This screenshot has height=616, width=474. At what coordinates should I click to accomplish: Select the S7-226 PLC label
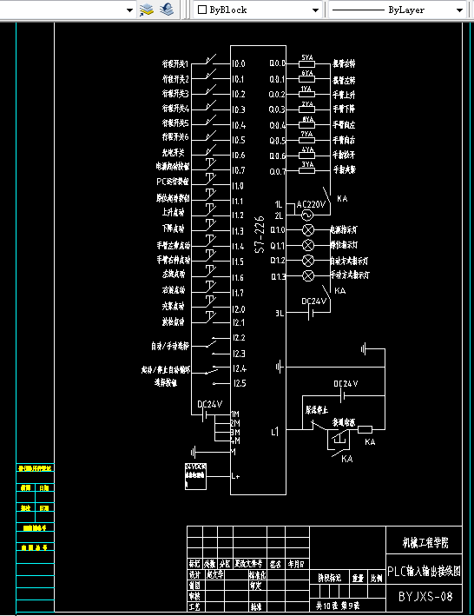click(260, 234)
